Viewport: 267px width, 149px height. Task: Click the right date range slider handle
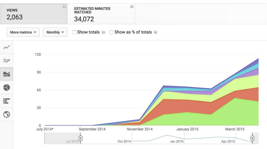click(252, 139)
